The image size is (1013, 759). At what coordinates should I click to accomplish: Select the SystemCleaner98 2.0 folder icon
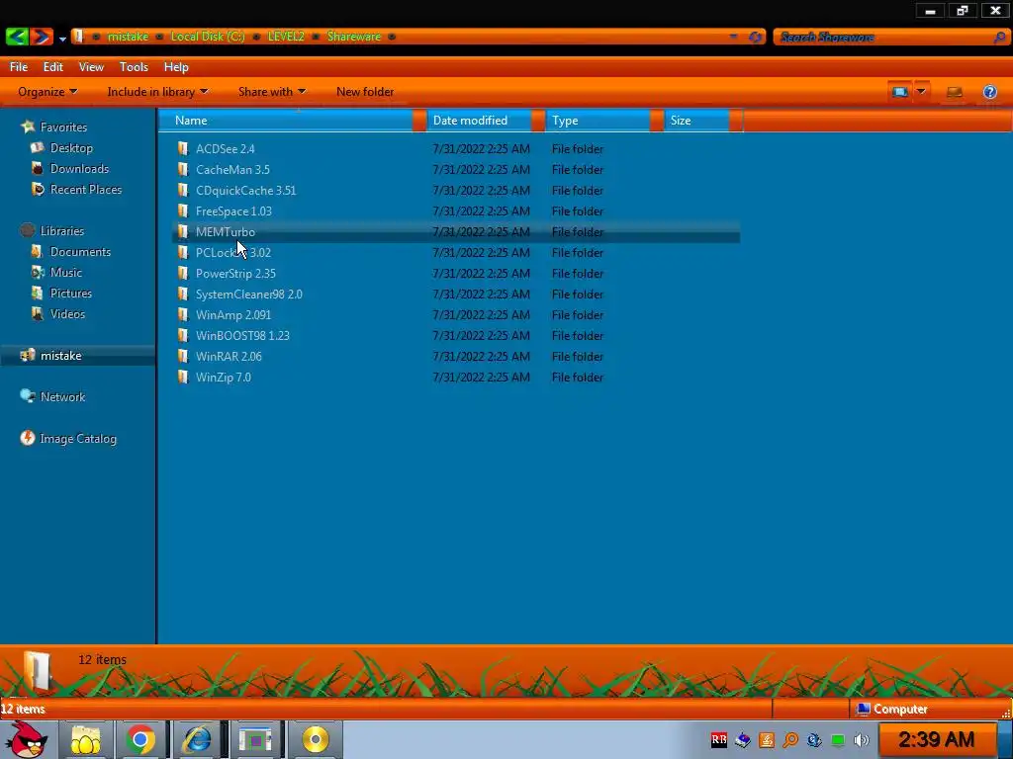(x=183, y=294)
